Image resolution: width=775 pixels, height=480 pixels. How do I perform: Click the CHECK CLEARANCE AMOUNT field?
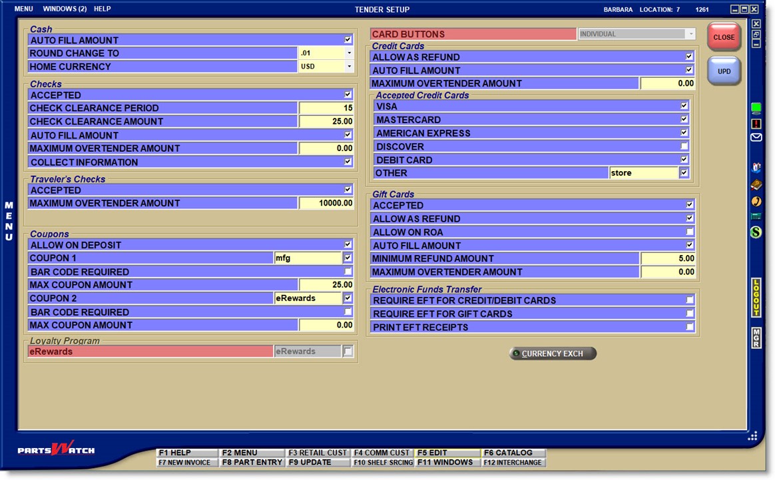click(x=326, y=122)
